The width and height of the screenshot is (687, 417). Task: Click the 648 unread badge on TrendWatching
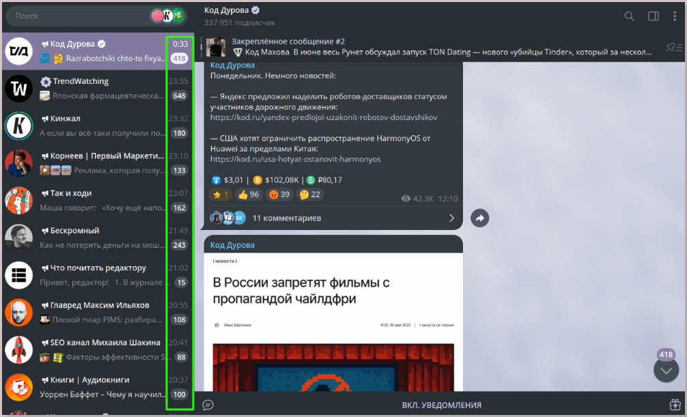point(179,96)
